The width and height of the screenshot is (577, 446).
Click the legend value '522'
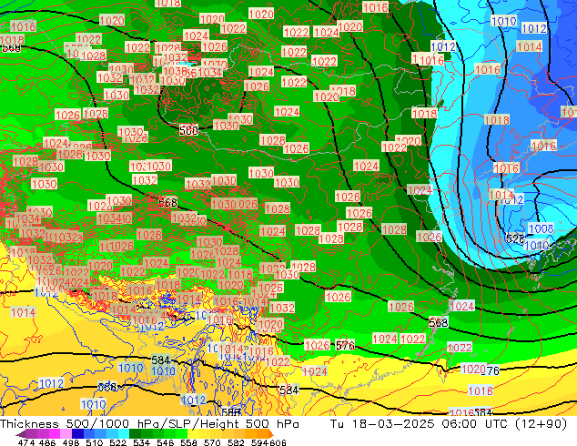tap(117, 442)
